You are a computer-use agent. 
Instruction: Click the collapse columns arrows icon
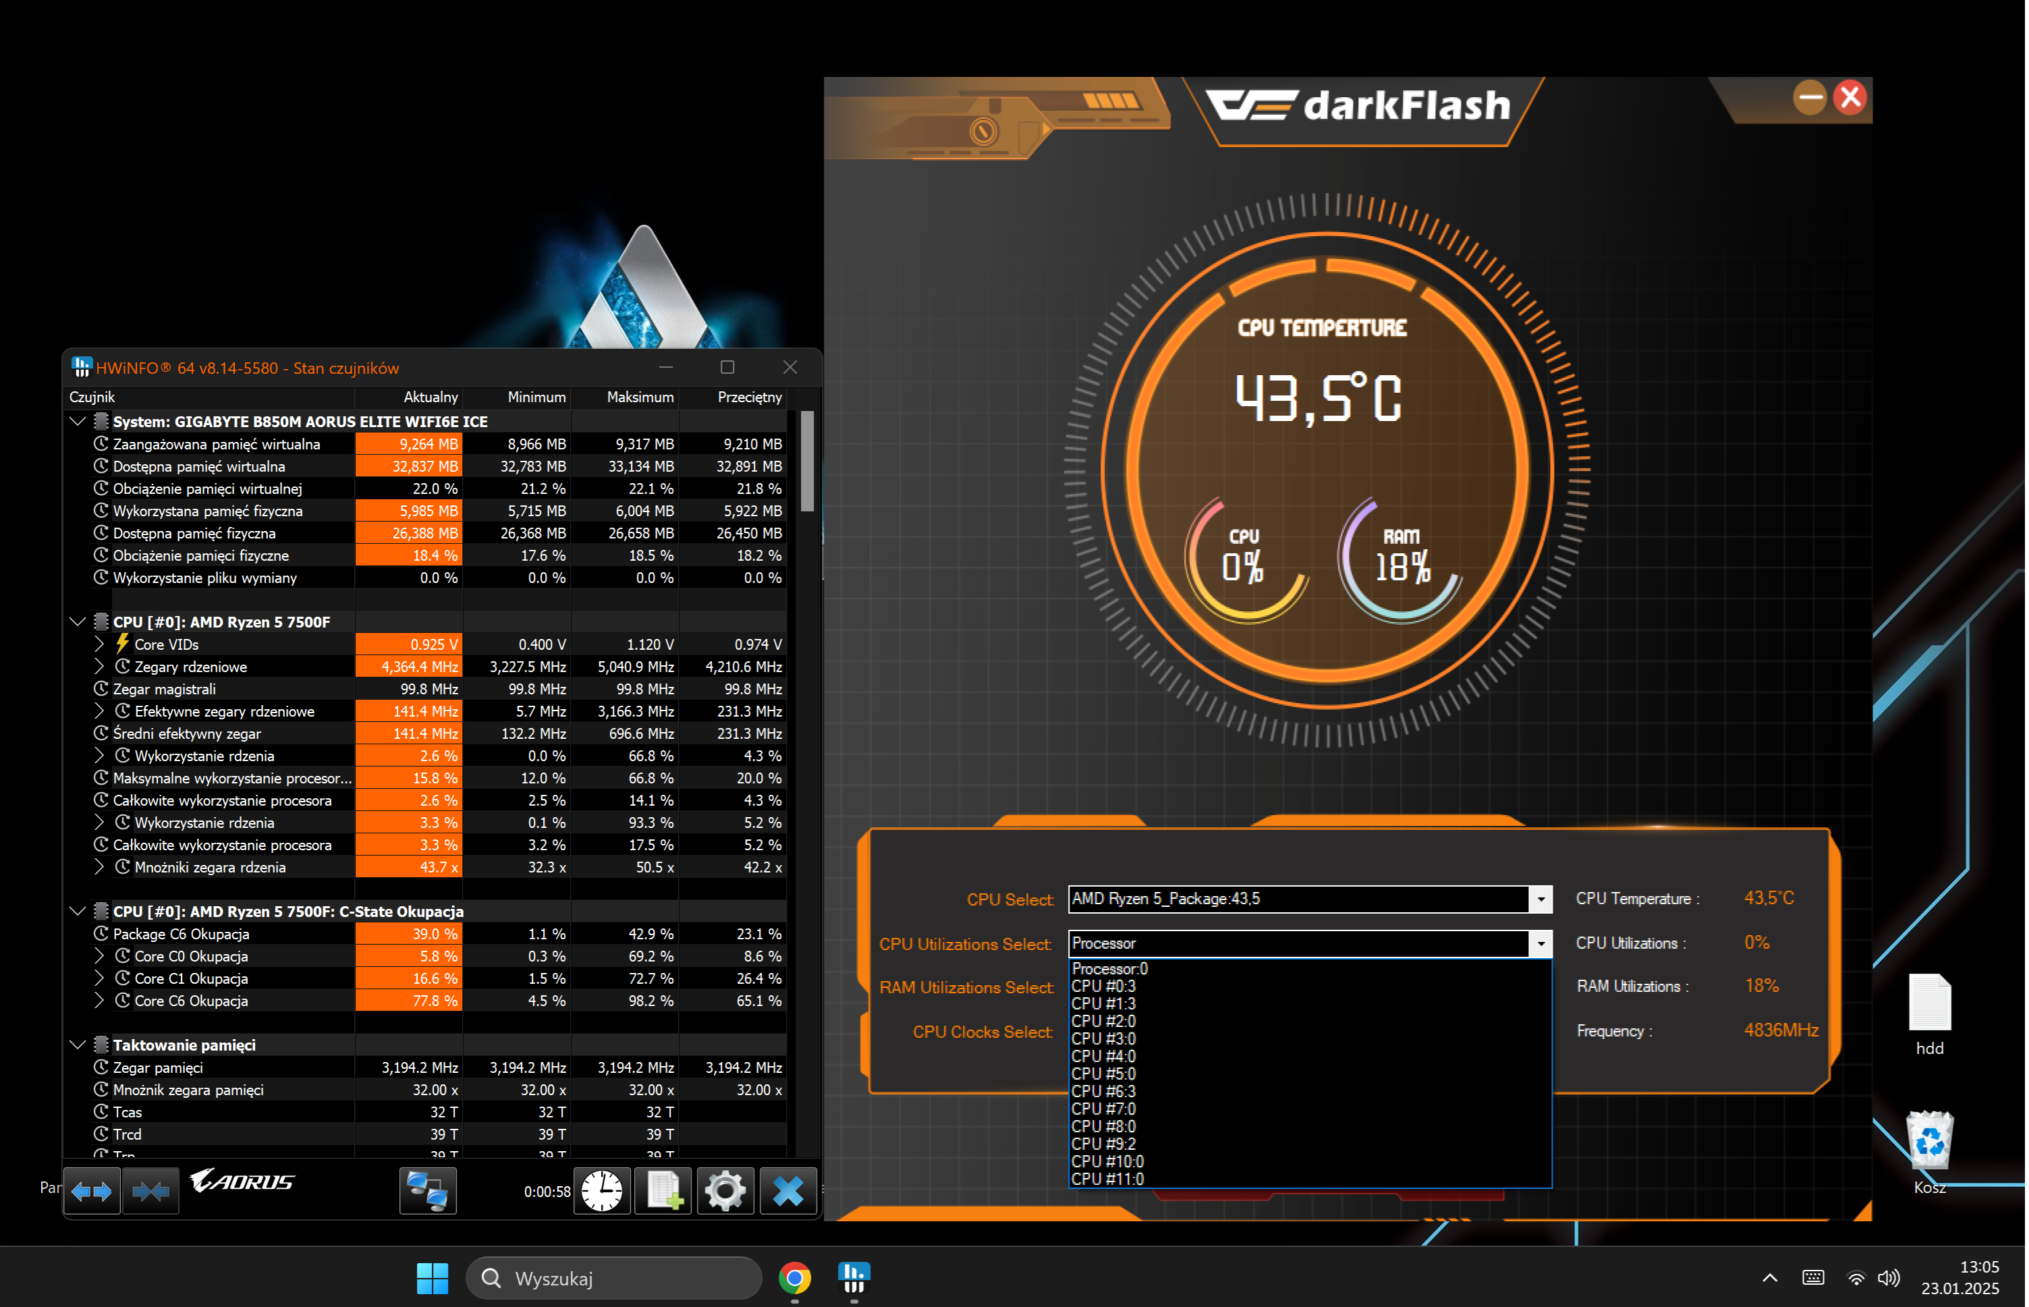pyautogui.click(x=151, y=1192)
